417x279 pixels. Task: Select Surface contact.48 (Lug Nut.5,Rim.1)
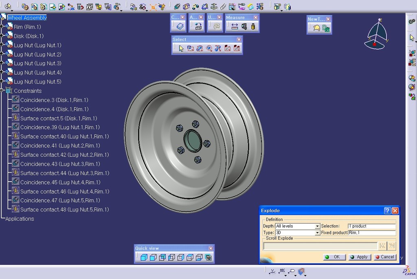64,210
